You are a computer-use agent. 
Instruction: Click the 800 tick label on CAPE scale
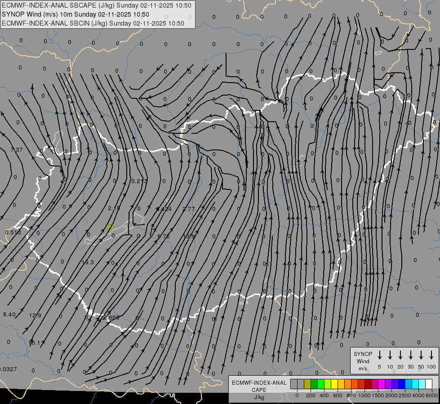point(351,395)
